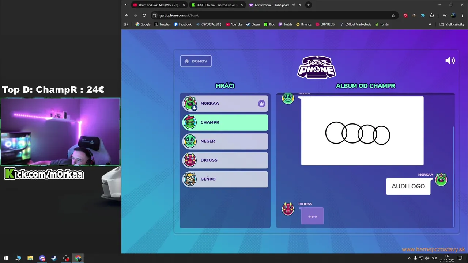Open the Chrome three-dot menu
The width and height of the screenshot is (468, 263).
(463, 15)
